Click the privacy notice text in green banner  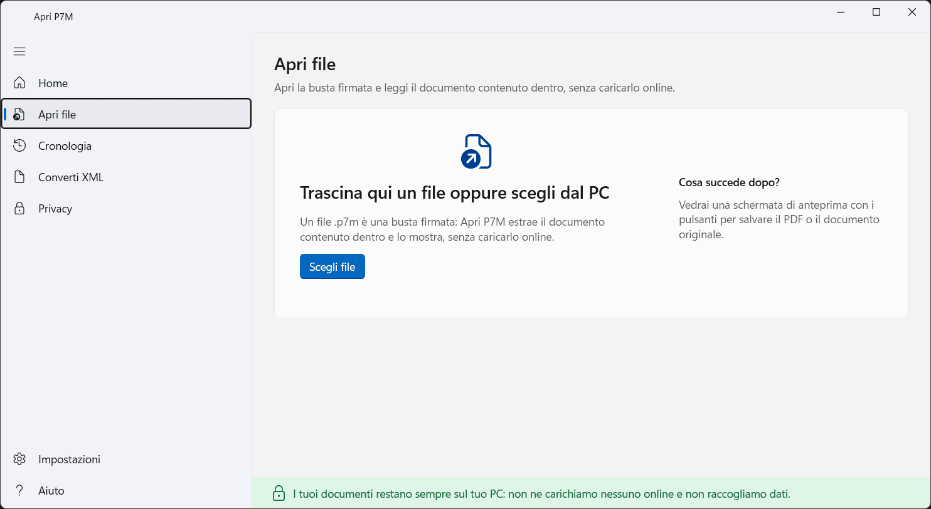tap(541, 494)
